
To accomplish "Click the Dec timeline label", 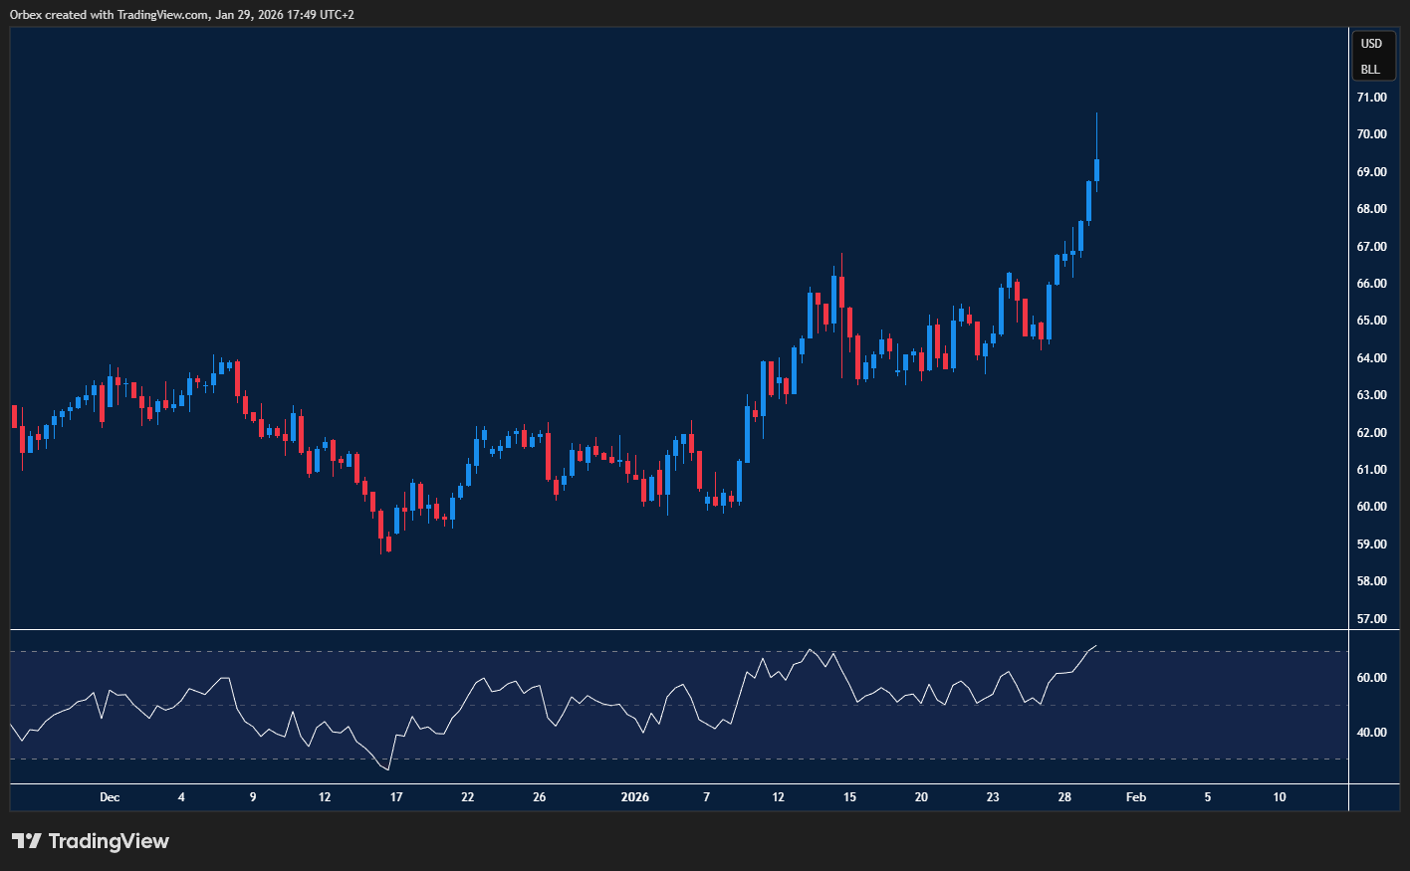I will click(110, 797).
